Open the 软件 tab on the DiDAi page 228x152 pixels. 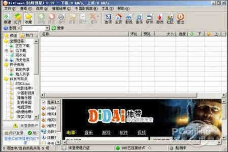pyautogui.click(x=124, y=133)
